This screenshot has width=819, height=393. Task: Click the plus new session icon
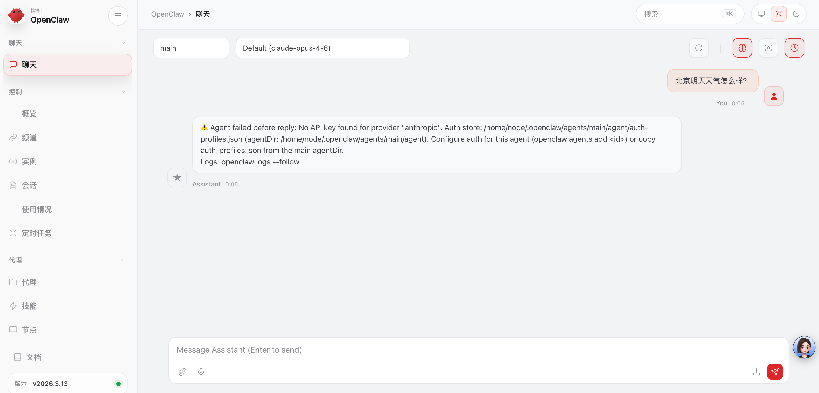click(x=738, y=372)
